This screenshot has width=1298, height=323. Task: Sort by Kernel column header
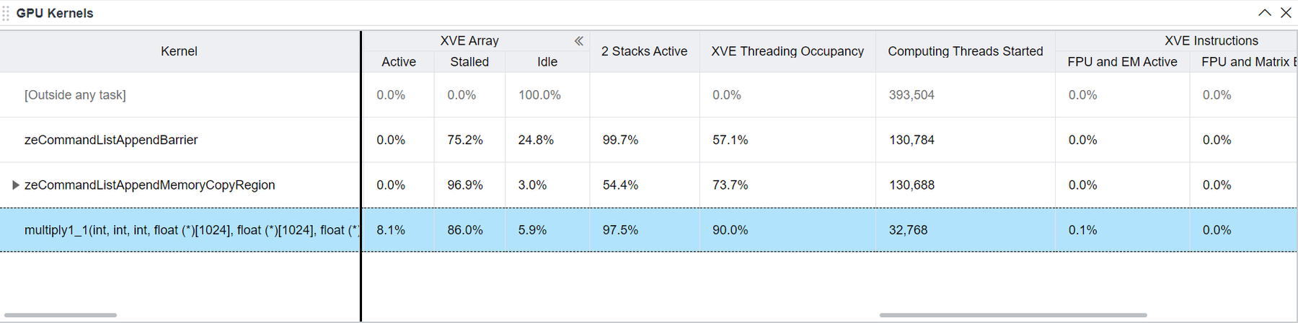(179, 51)
